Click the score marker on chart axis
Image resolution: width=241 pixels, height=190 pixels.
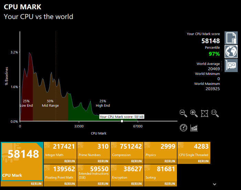pyautogui.click(x=122, y=121)
